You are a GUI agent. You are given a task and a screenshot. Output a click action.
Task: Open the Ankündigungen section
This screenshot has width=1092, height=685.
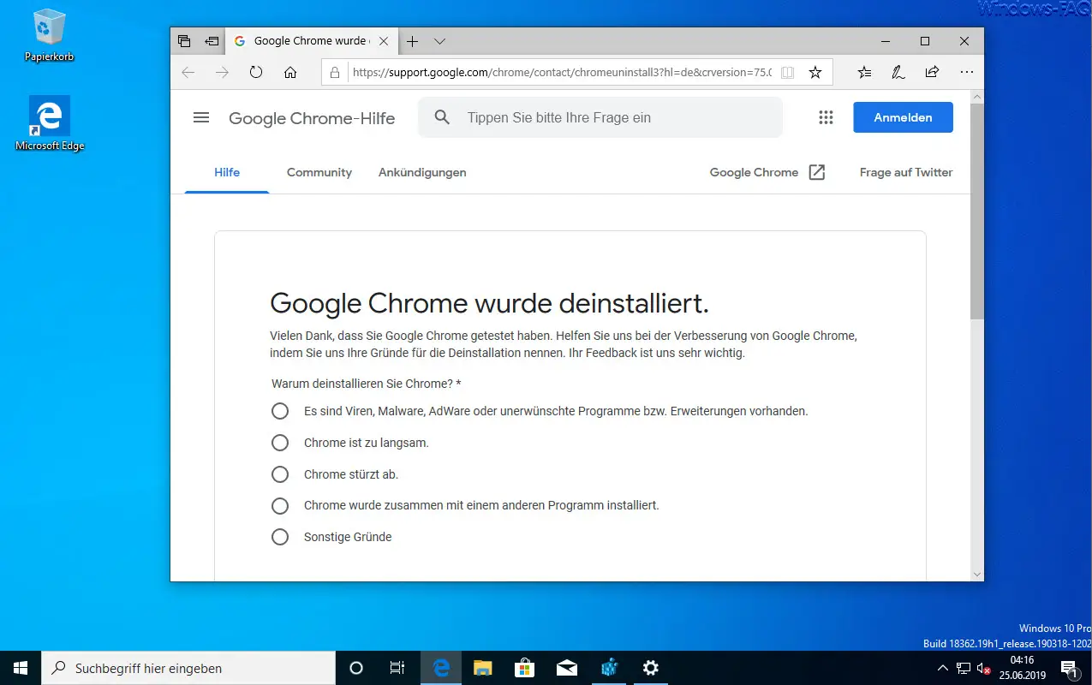pos(422,172)
